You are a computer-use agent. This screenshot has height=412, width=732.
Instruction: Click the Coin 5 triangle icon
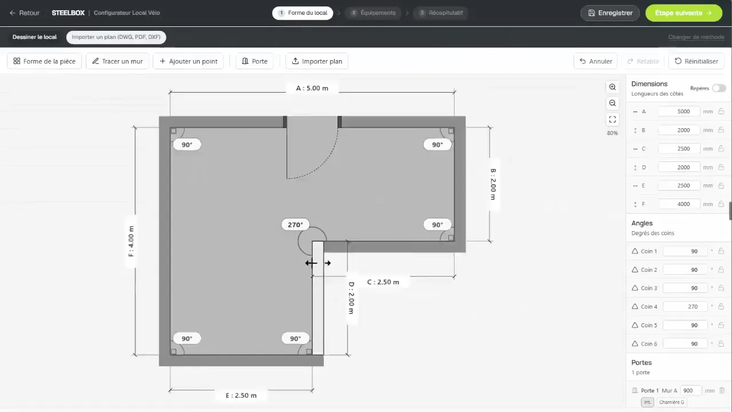pyautogui.click(x=634, y=325)
